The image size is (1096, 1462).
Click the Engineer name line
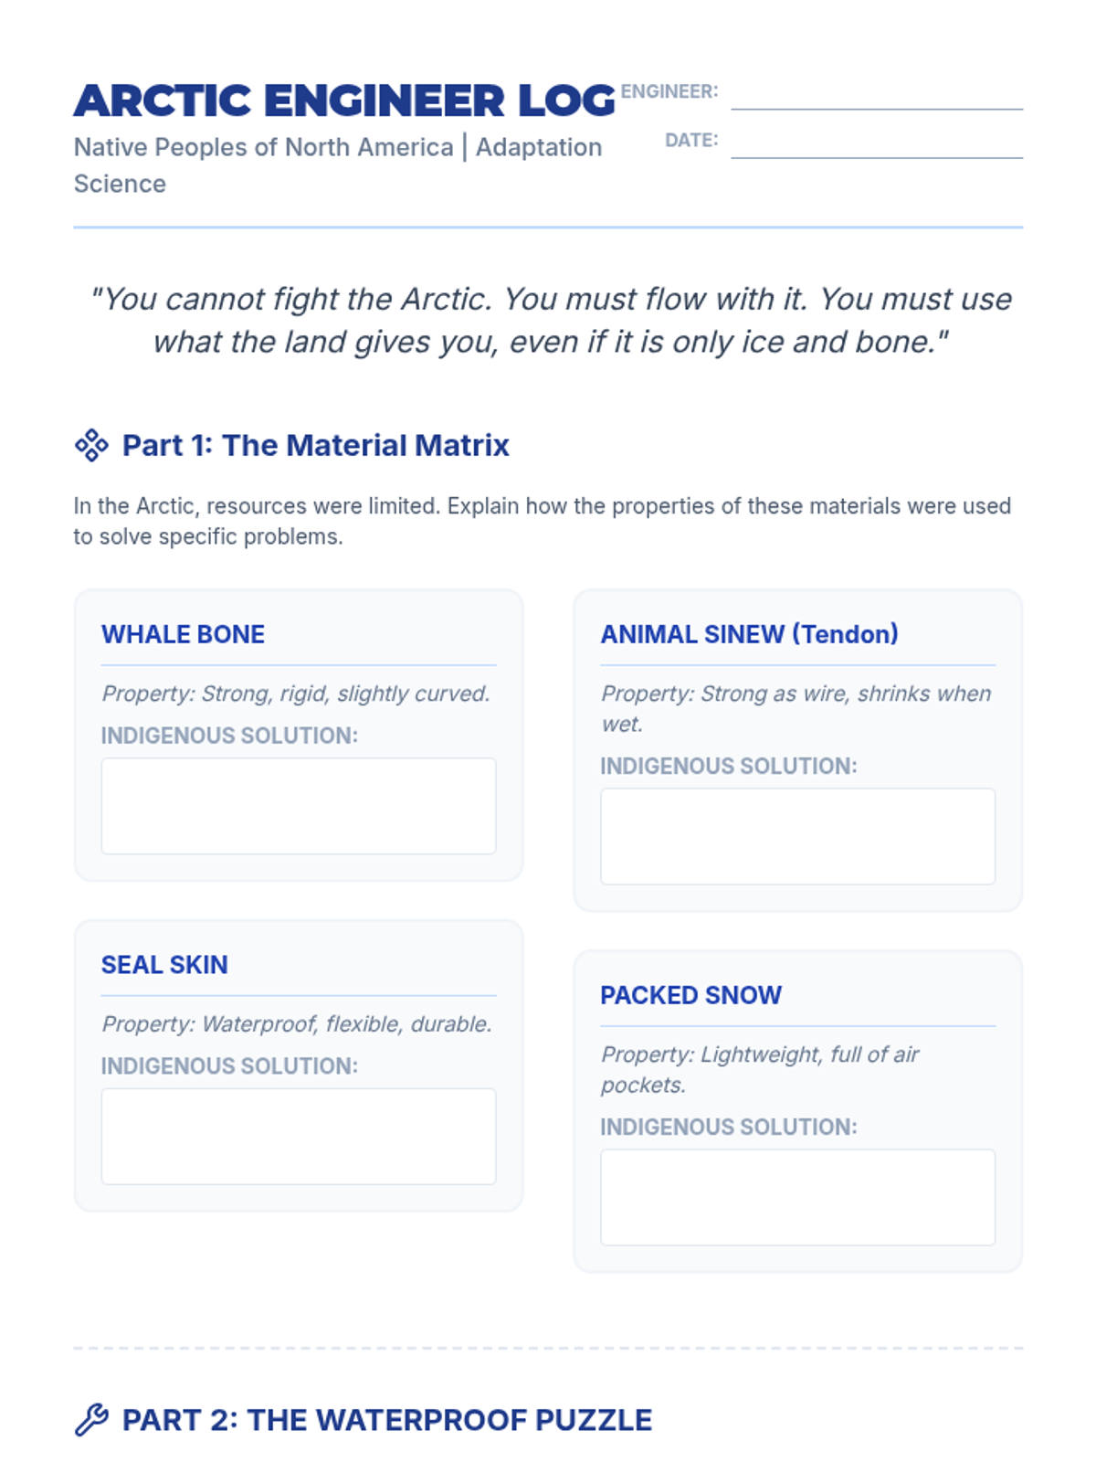(x=877, y=96)
